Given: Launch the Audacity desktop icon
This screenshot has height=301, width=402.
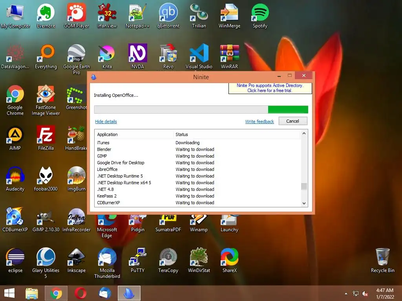Looking at the screenshot, I should (15, 179).
